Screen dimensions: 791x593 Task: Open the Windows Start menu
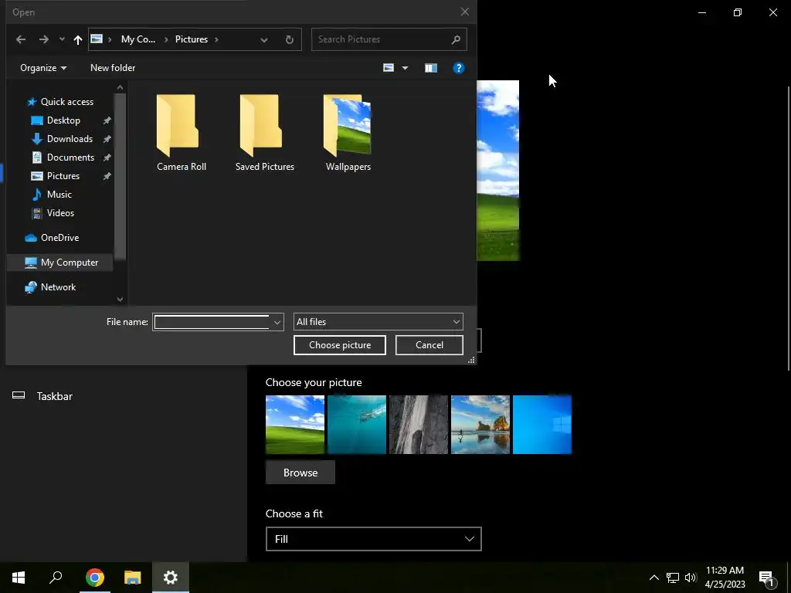(19, 578)
